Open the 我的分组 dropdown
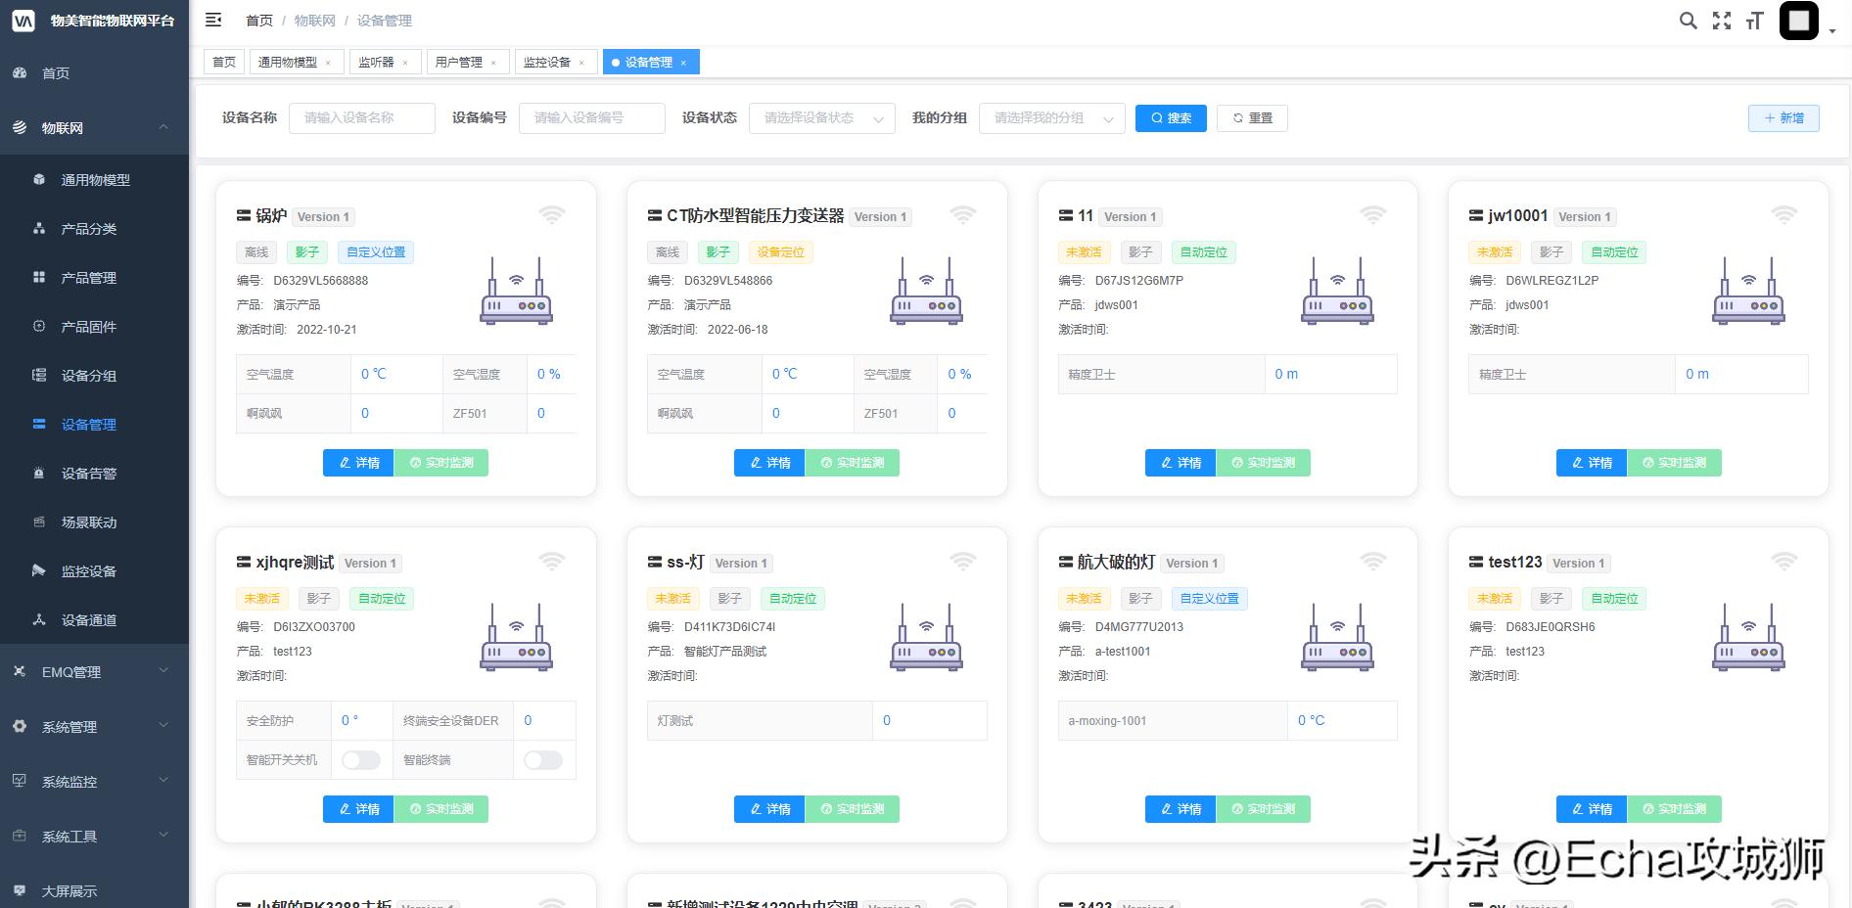 pos(1050,117)
